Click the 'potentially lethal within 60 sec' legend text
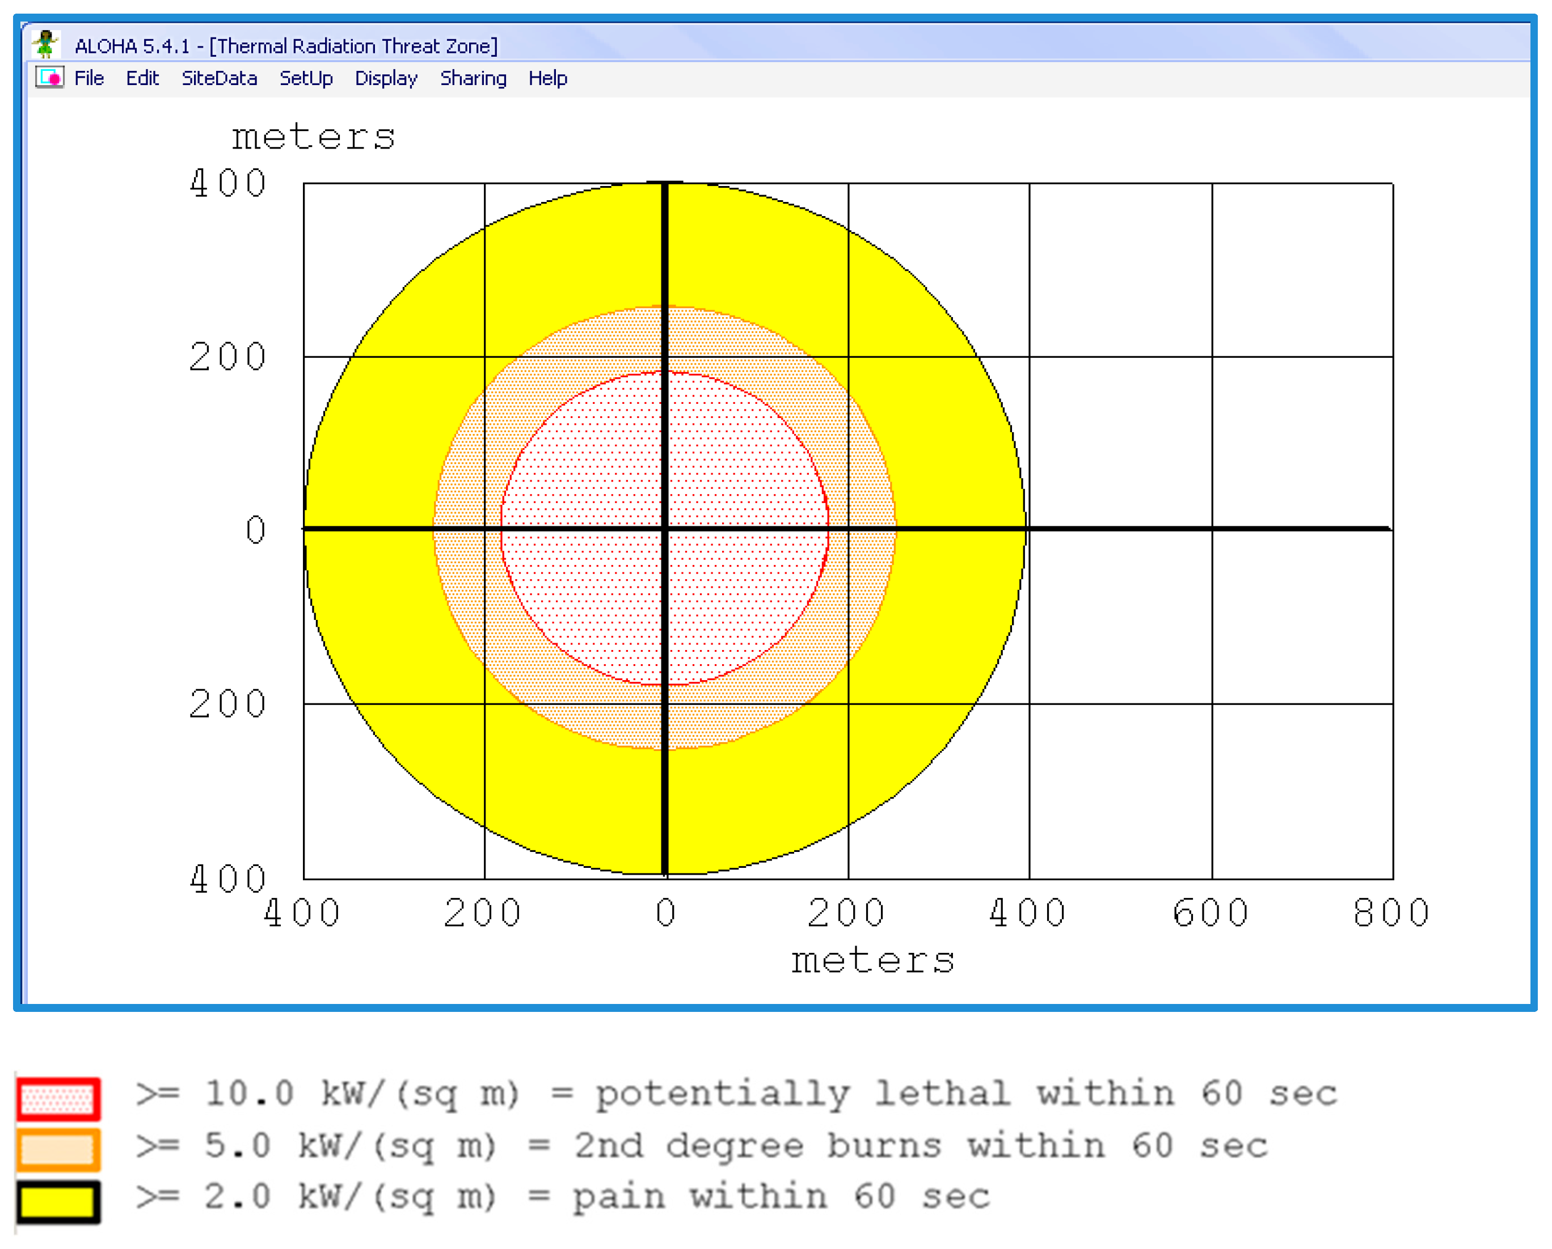 tap(966, 1094)
